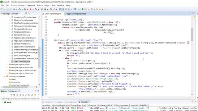Screen dimensions: 198x111
Task: Collapse code fold at line 54
Action: 48,19
